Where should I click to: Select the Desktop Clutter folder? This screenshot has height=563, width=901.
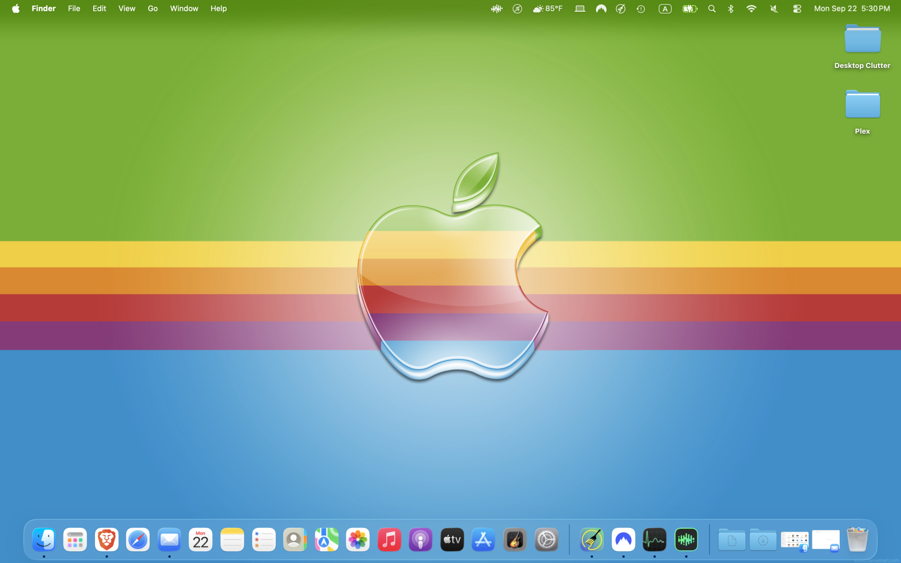[x=862, y=41]
